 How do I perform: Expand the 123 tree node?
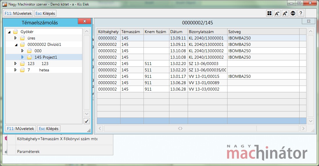[x=15, y=64]
